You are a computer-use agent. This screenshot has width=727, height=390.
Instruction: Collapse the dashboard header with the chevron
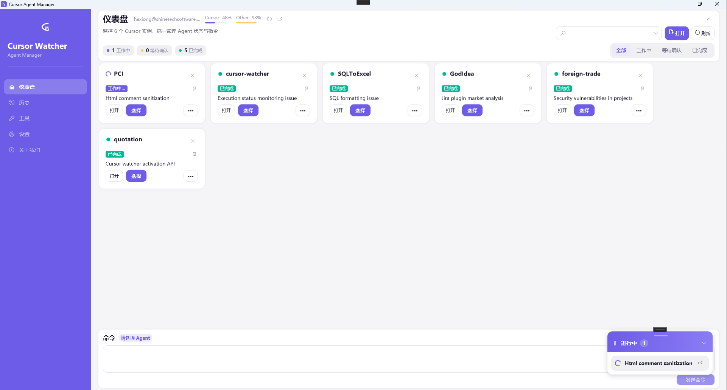tap(709, 19)
